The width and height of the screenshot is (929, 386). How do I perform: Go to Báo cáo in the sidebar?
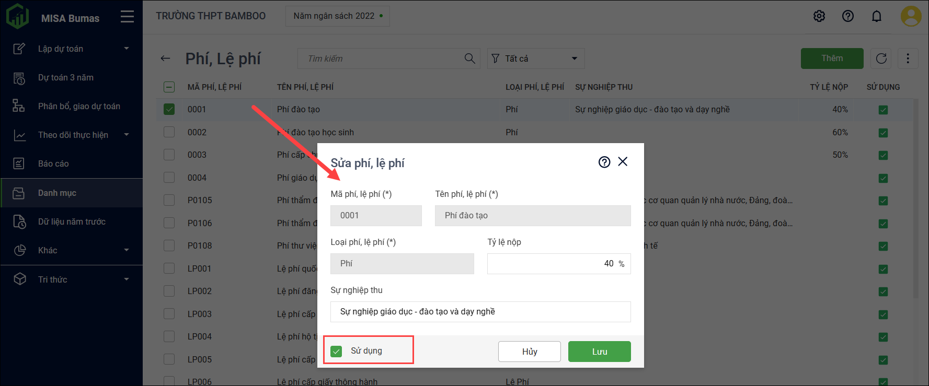tap(53, 163)
